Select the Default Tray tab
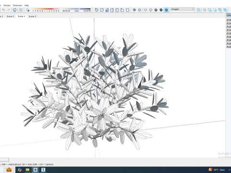This screenshot has width=231, height=173. coord(229,15)
